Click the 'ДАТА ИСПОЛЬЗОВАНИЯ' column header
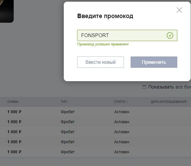Image resolution: width=191 pixels, height=166 pixels. (x=169, y=102)
